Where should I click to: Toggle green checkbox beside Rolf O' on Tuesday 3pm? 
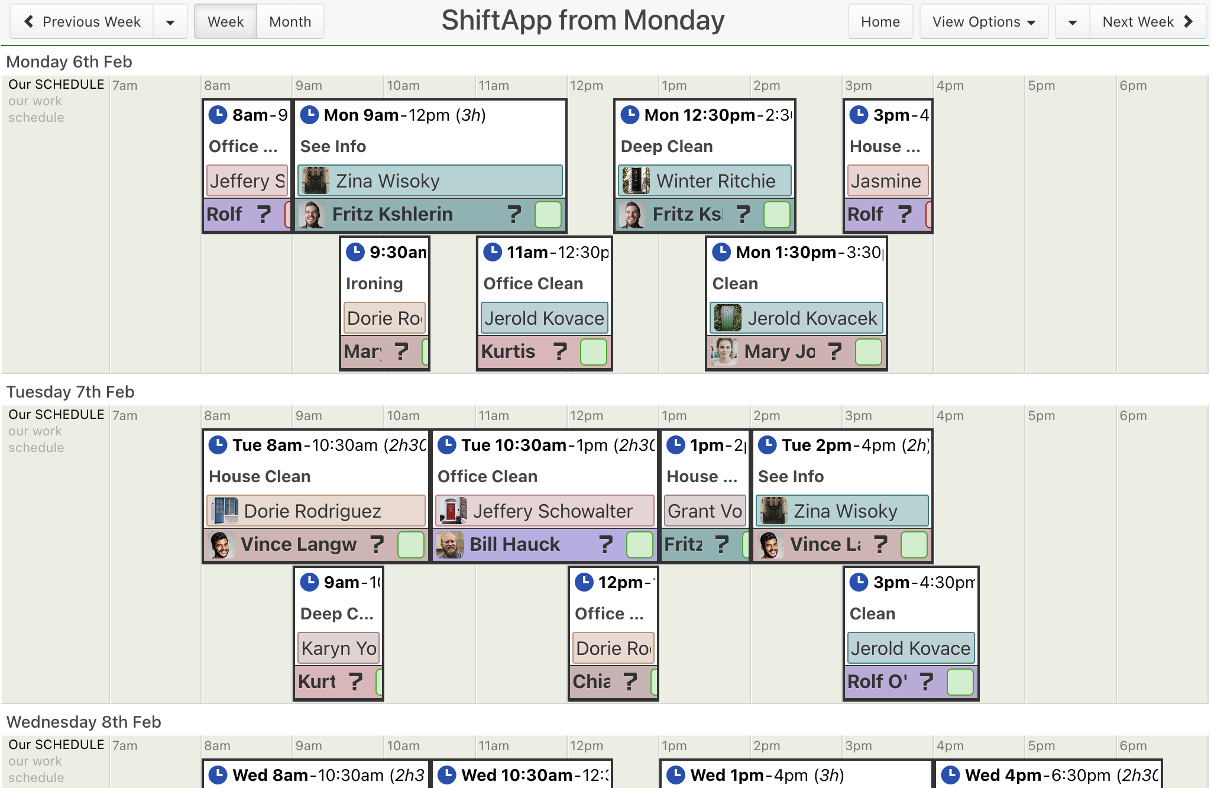(960, 682)
